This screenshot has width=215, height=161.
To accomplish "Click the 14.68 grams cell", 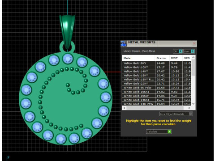I will pos(162,63).
